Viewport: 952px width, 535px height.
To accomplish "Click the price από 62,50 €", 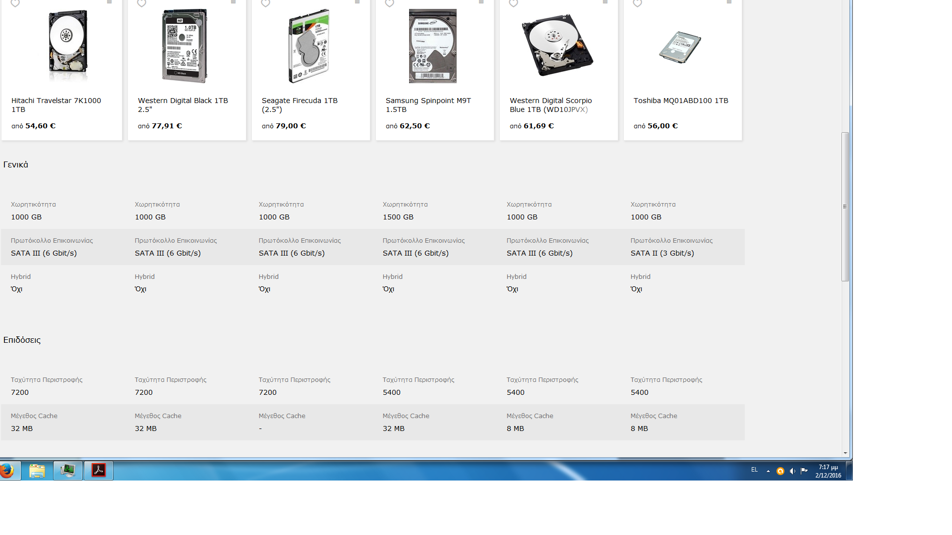I will [408, 126].
